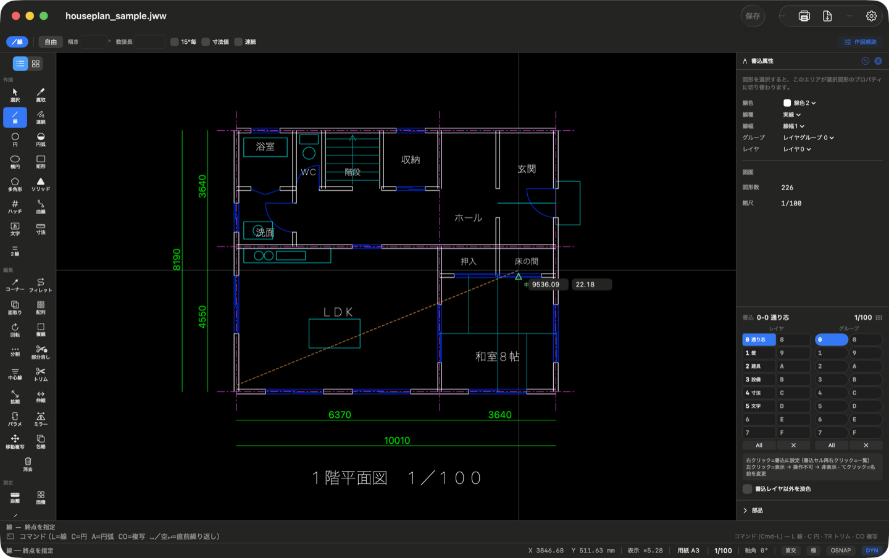This screenshot has width=889, height=558.
Task: Select the 円弧 (arc) tool
Action: (41, 139)
